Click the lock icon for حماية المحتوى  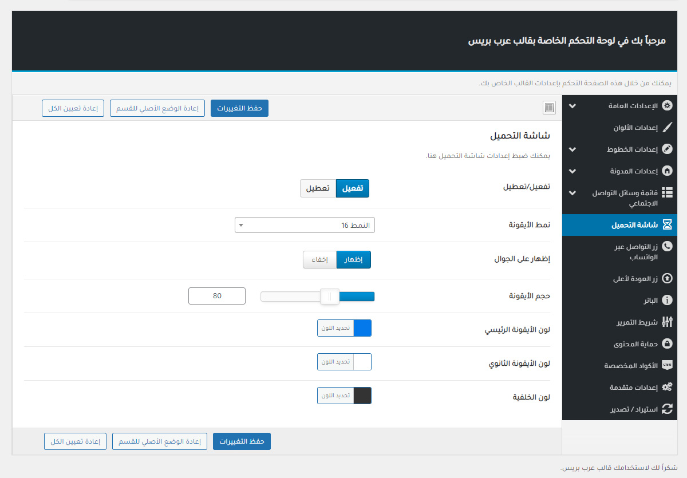(667, 343)
